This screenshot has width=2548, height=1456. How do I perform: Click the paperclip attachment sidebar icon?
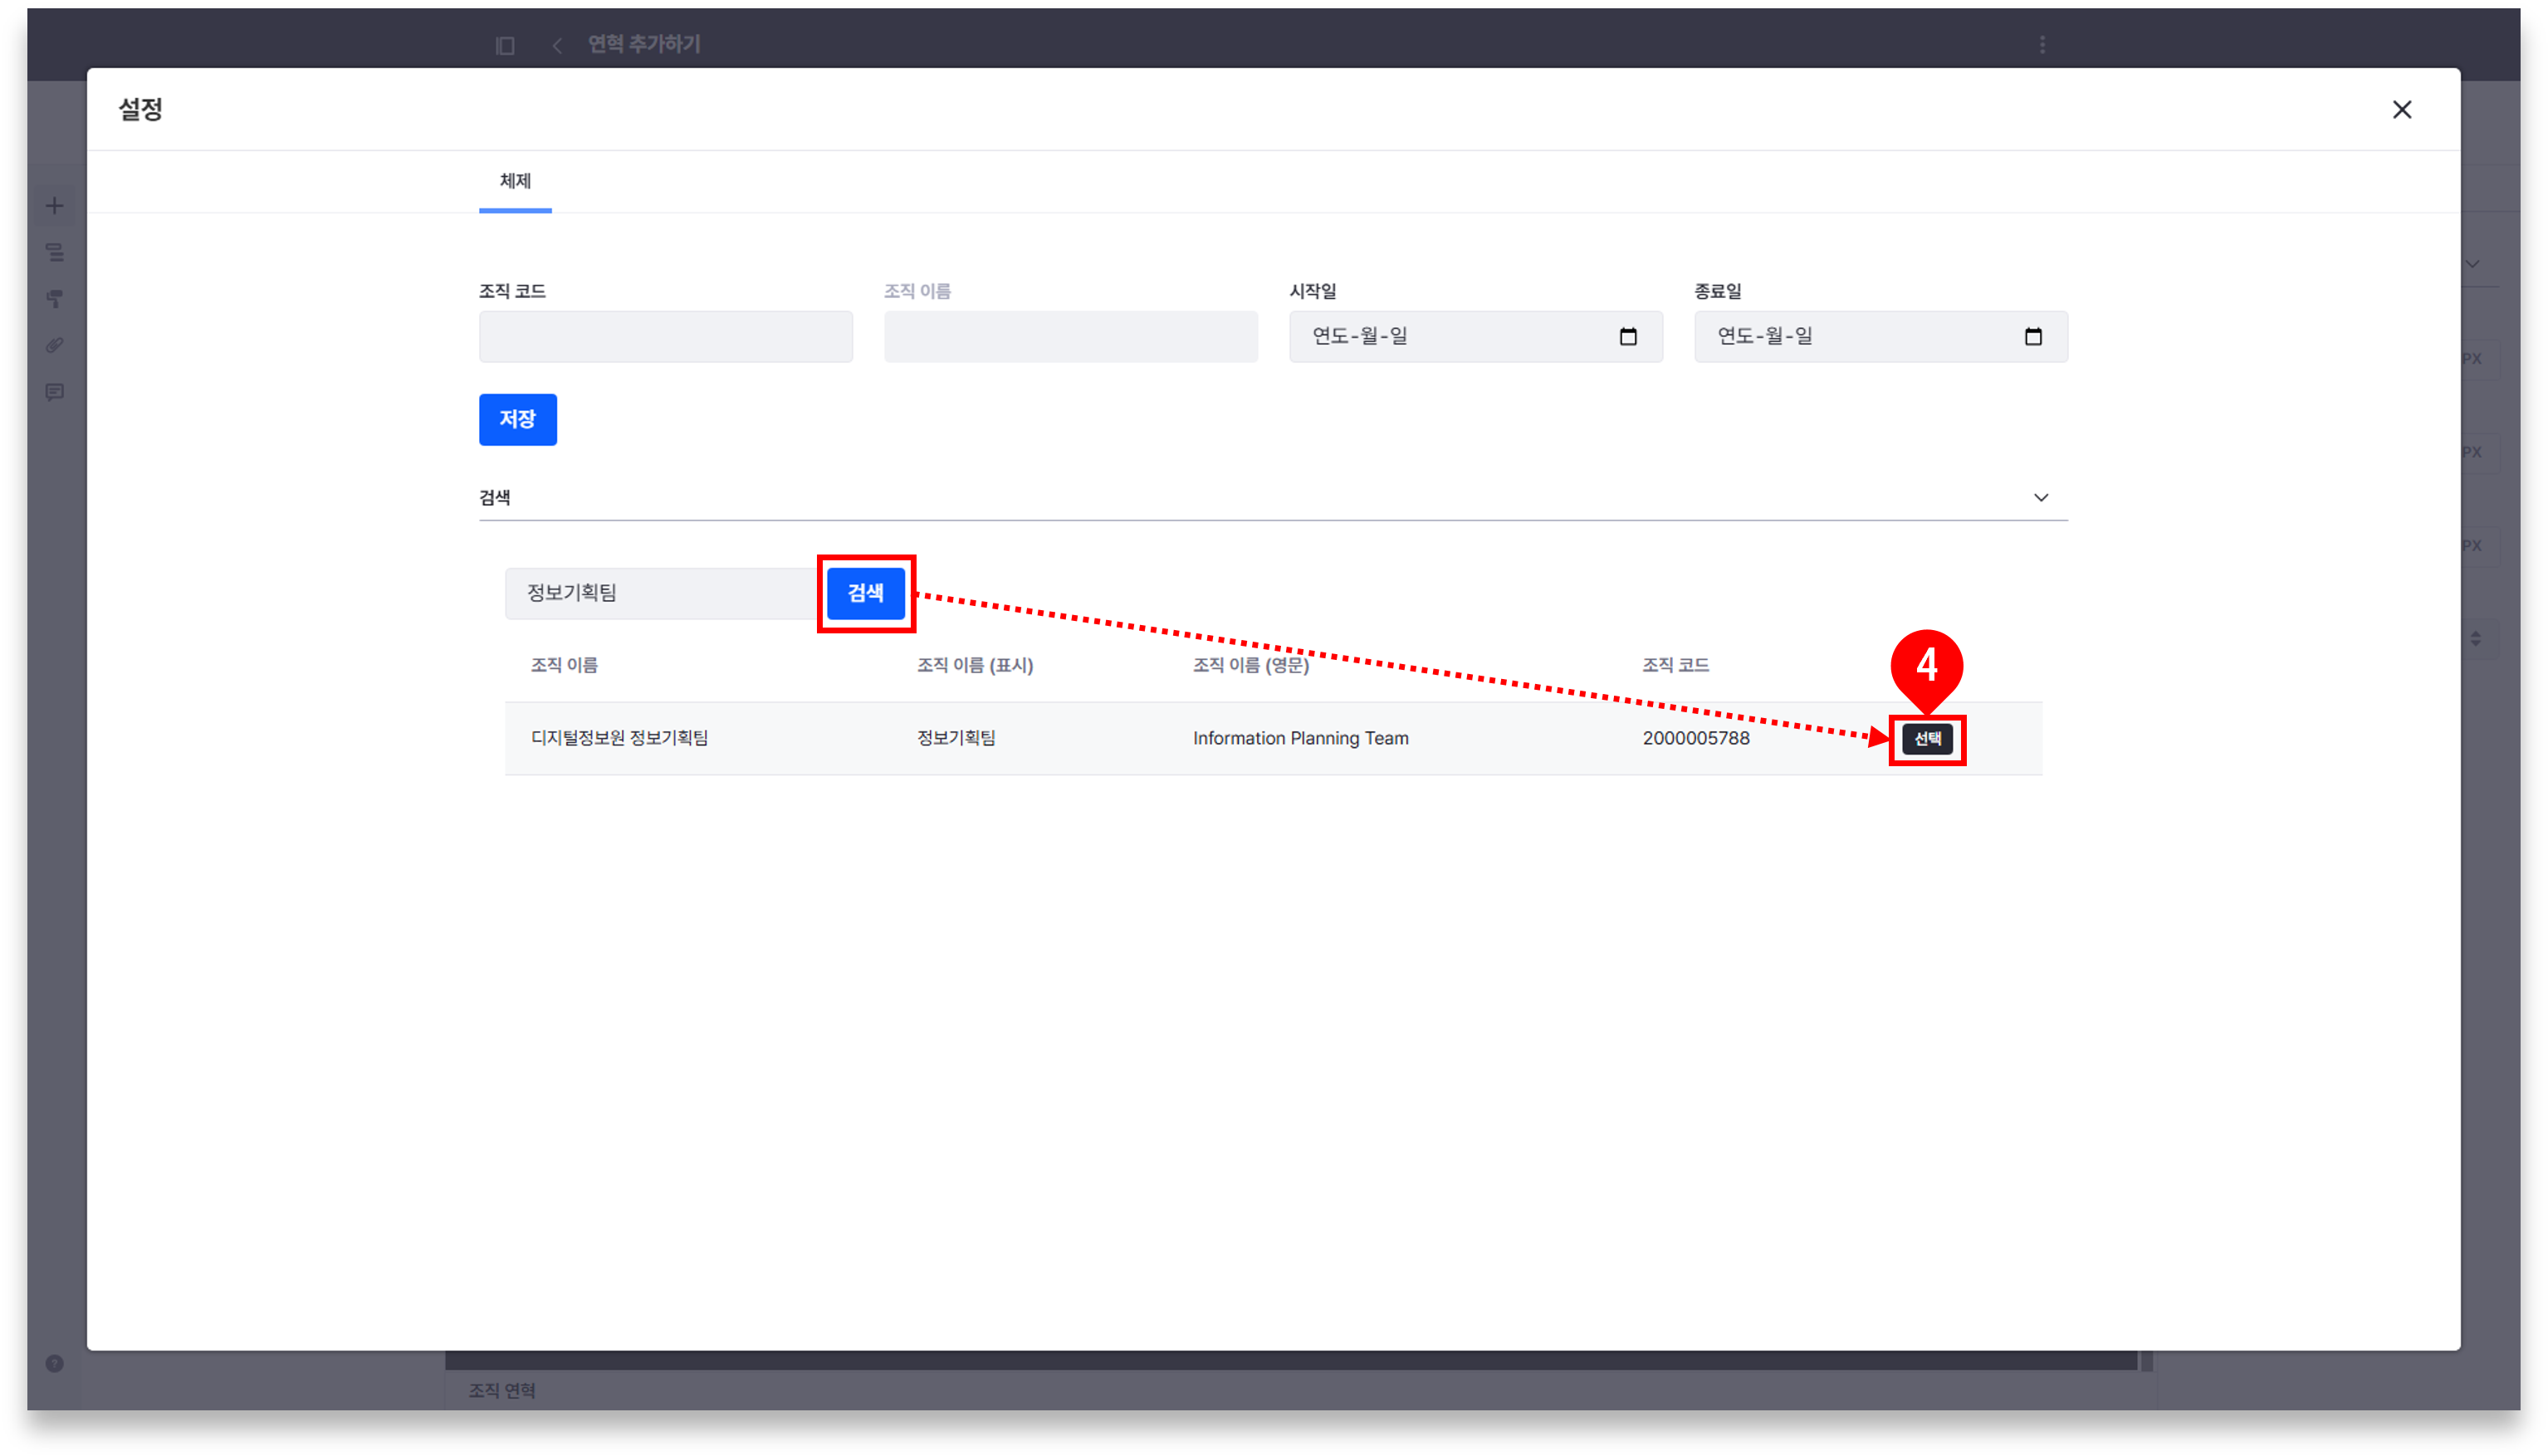point(55,345)
